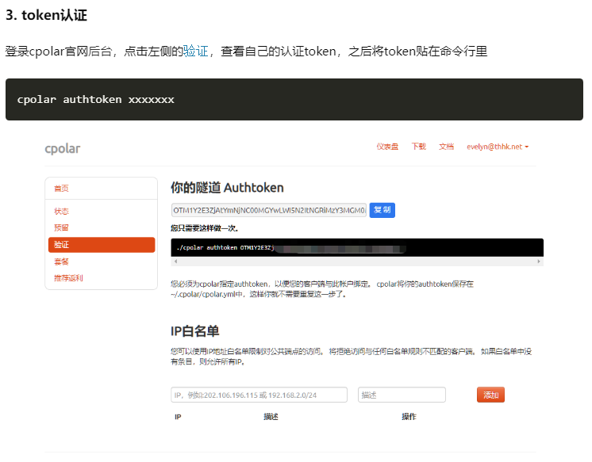
Task: Open the 仪表盘 navigation item
Action: tap(387, 147)
